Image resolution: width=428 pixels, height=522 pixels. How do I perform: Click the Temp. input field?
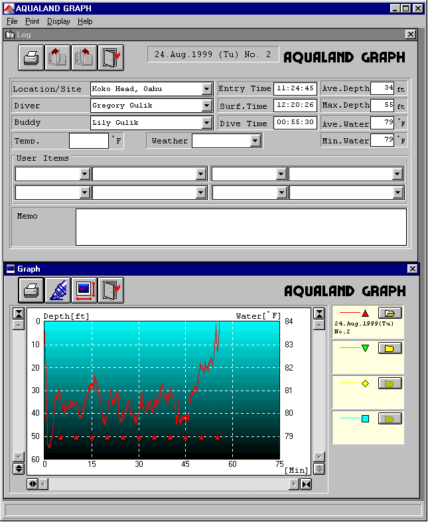89,141
